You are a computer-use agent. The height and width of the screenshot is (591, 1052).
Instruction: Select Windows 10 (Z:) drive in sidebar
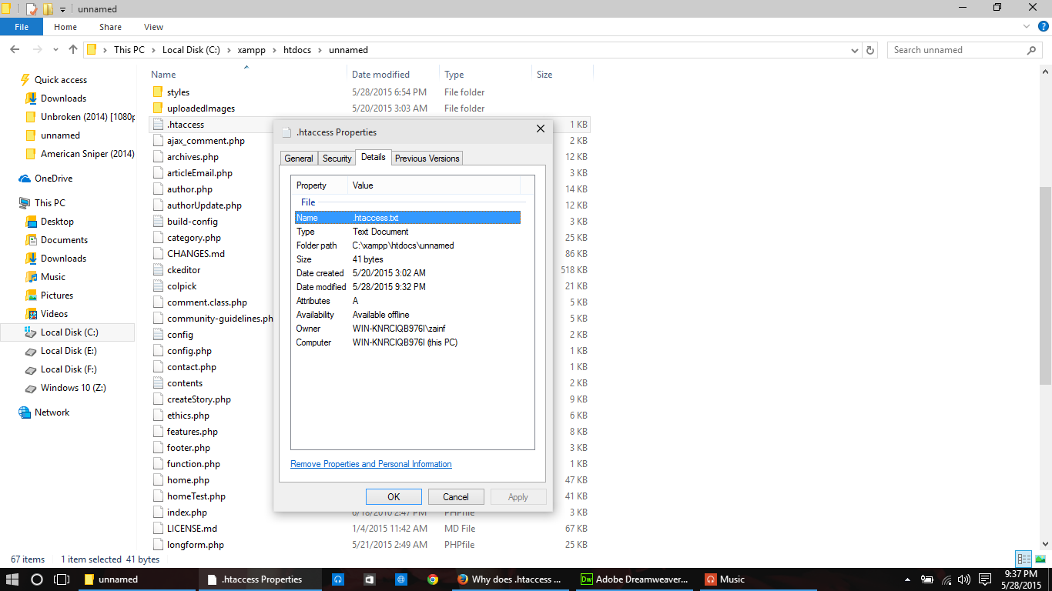[x=73, y=388]
